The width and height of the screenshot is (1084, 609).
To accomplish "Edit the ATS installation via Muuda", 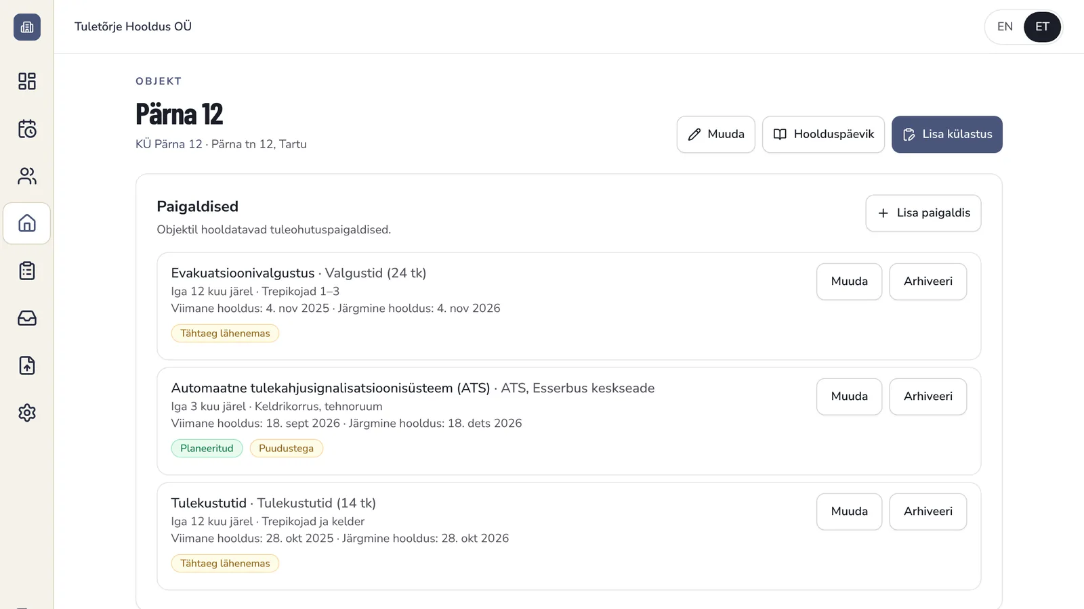I will point(850,397).
